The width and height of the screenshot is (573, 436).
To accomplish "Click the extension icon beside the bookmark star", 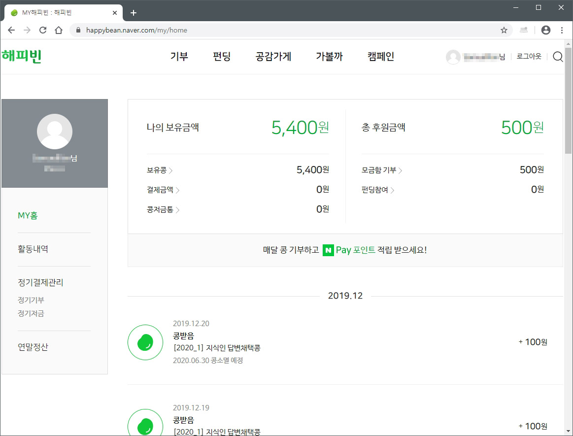I will click(524, 30).
